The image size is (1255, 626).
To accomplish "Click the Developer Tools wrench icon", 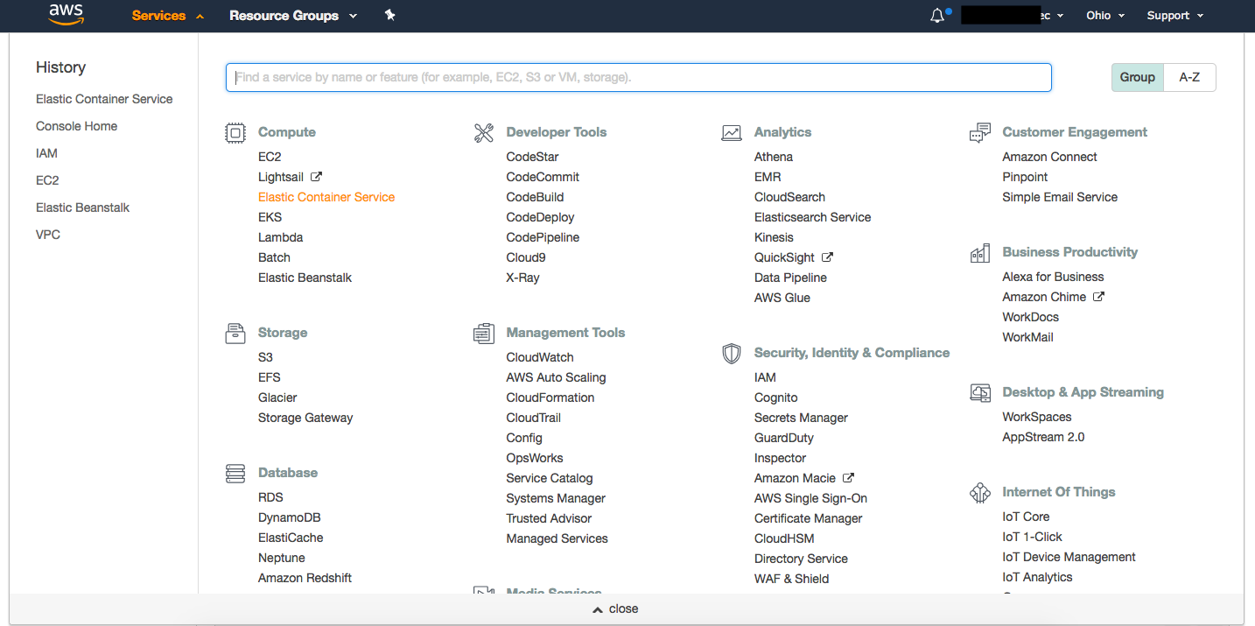I will [484, 133].
